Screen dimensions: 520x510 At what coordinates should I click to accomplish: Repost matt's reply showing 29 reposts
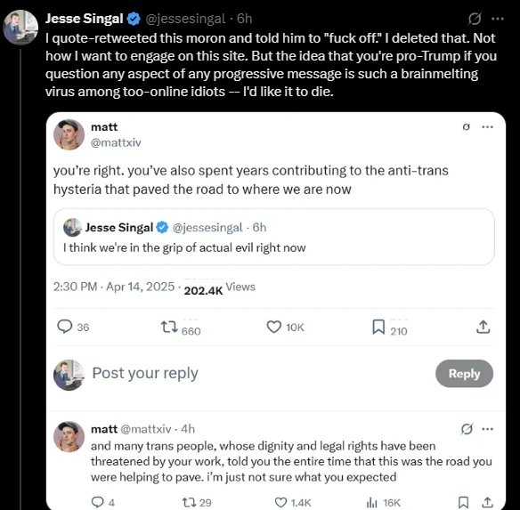[190, 502]
